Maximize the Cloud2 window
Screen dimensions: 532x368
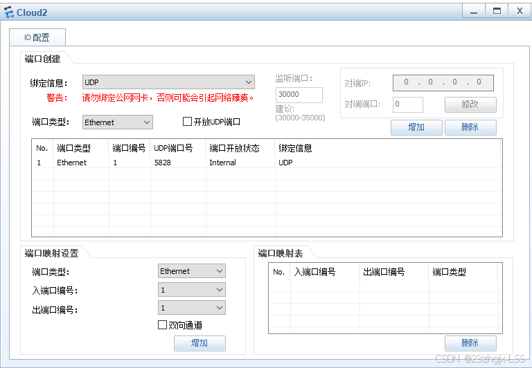click(497, 12)
